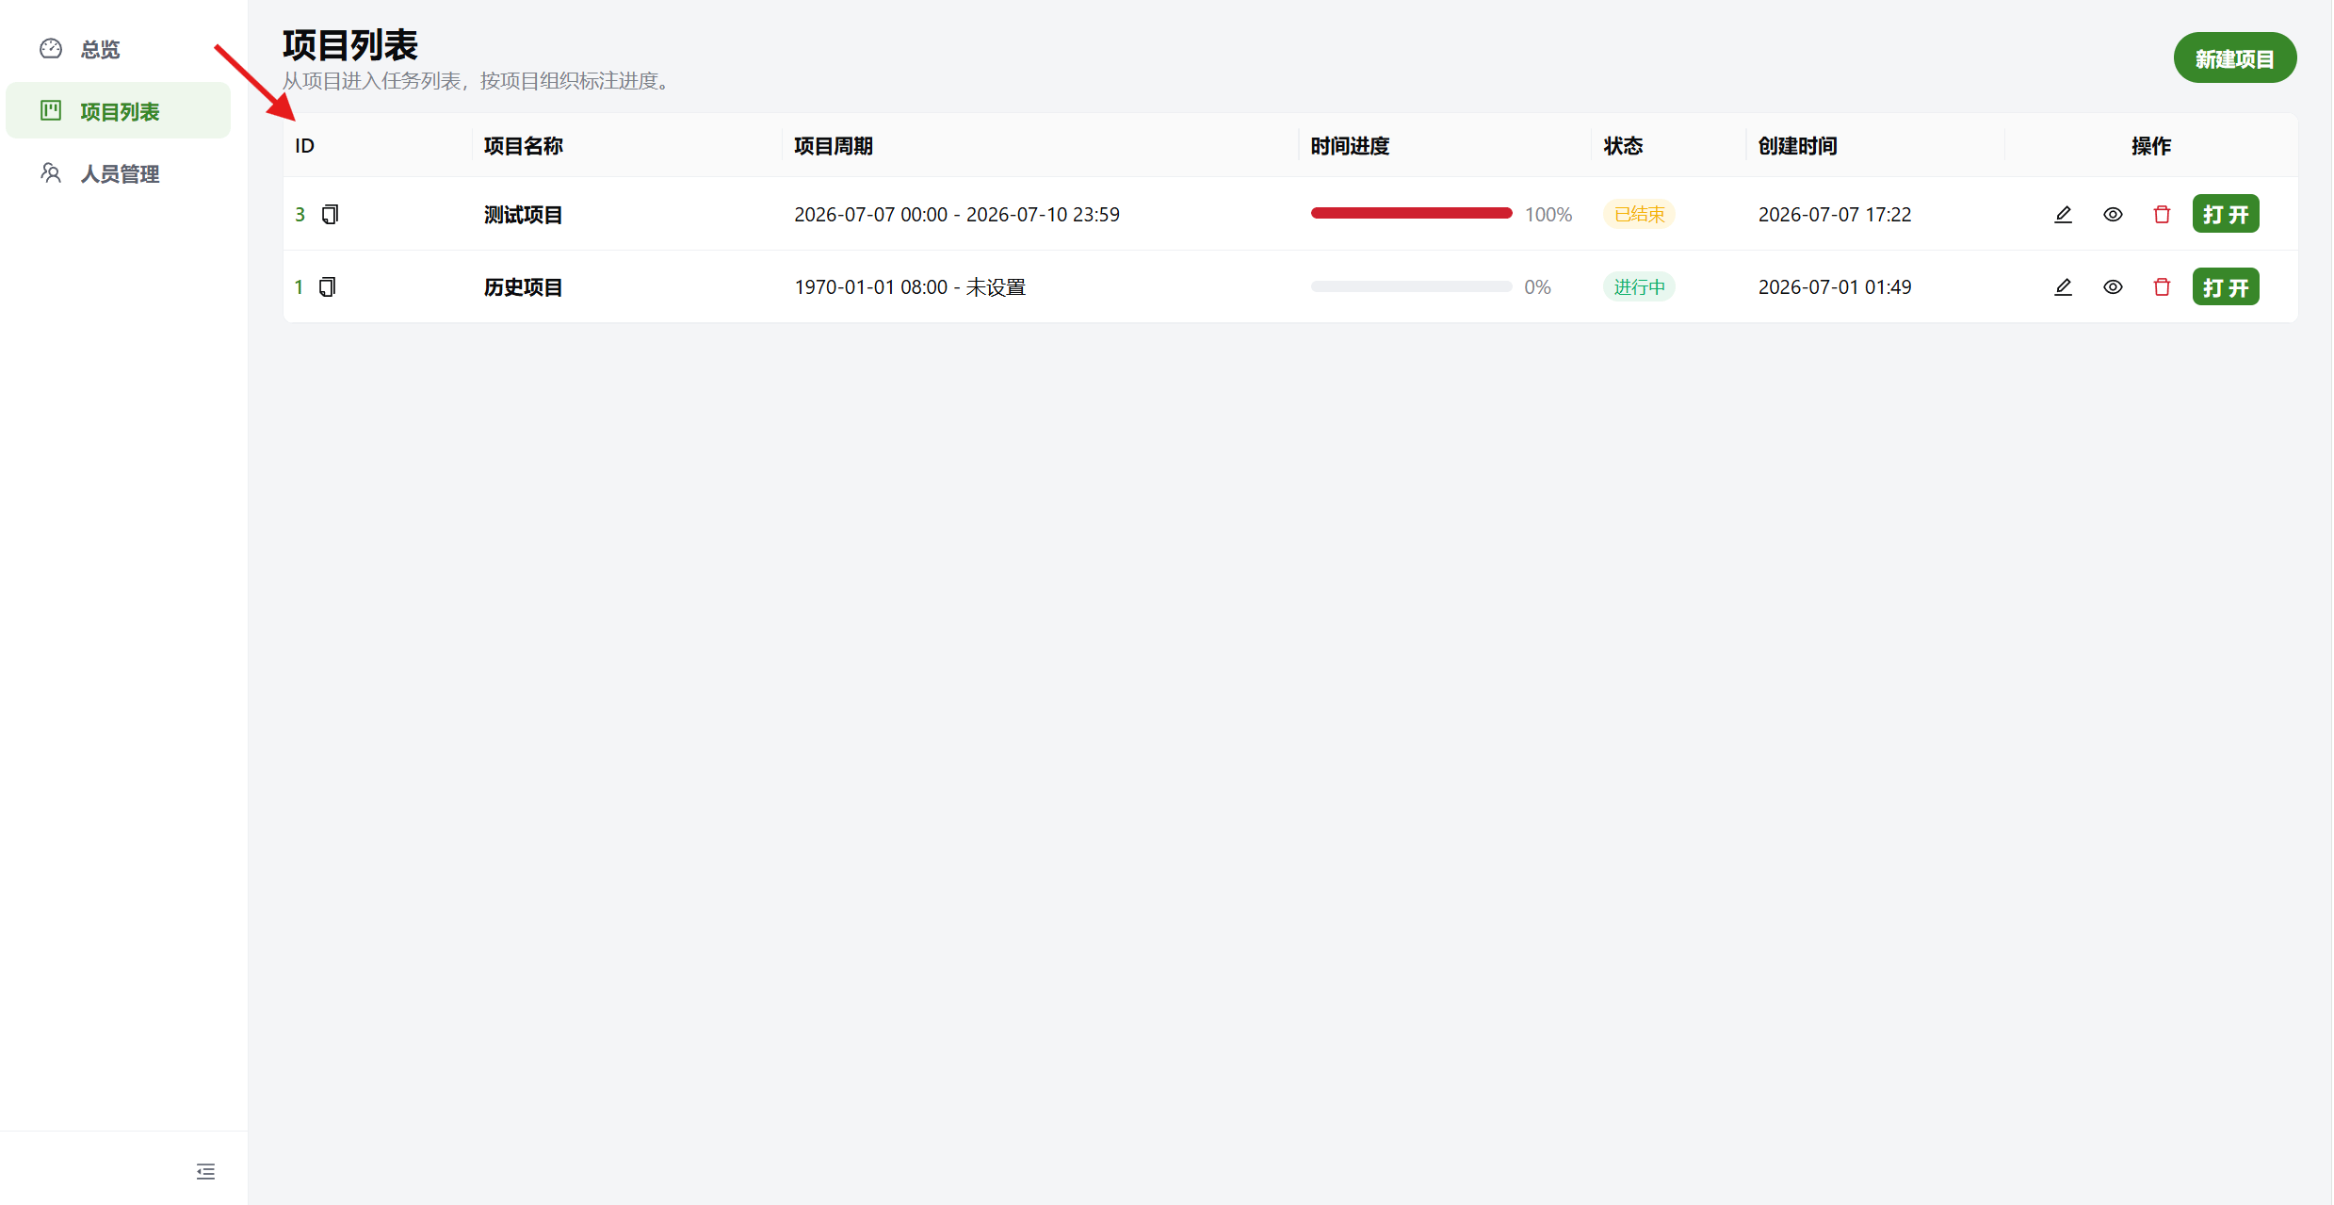The height and width of the screenshot is (1205, 2334).
Task: Click the 项目名称 column header
Action: pos(523,146)
